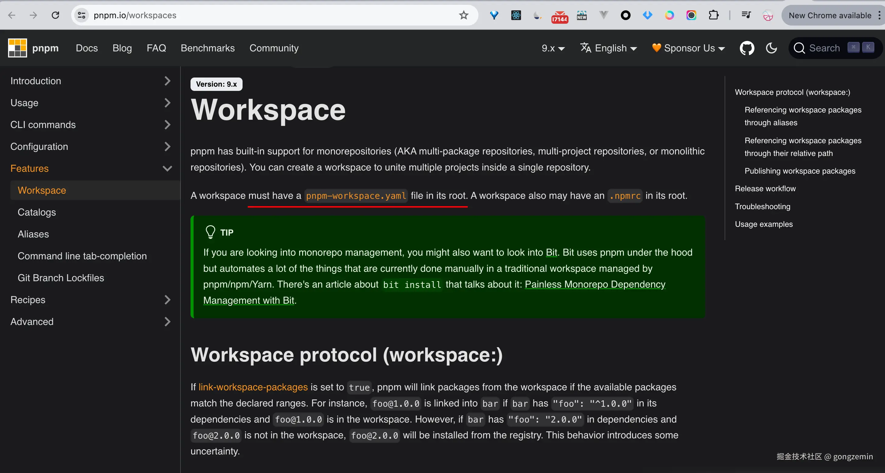The image size is (885, 473).
Task: Open the Sponsor Us dropdown
Action: pos(688,48)
